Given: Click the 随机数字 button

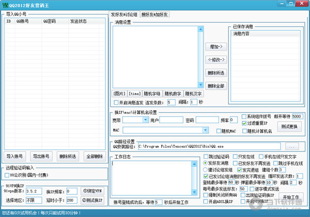Looking at the screenshot, I should coord(173,93).
